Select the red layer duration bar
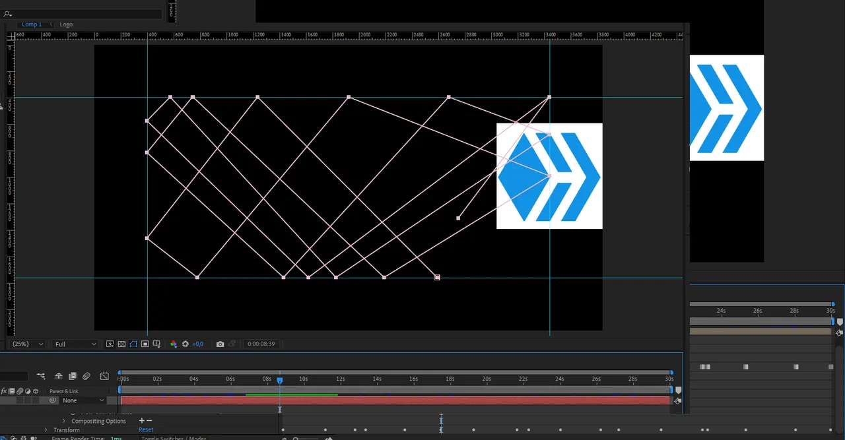 click(x=395, y=400)
